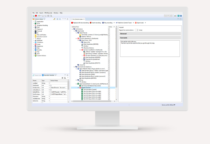Click the Open Spreadsheet Excel icon in flow
Screen dimensions: 210x144
pos(78,84)
